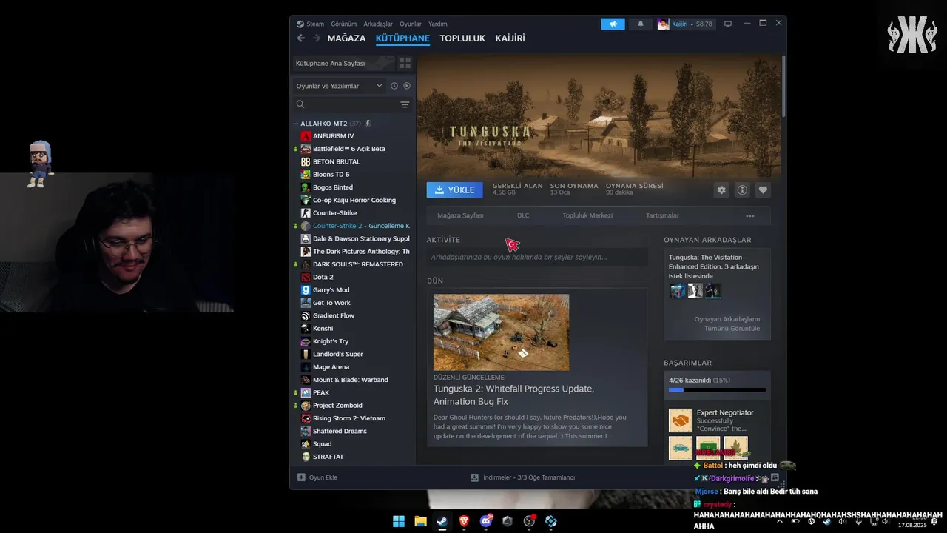Expand more options ellipsis in game tabs
Screen dimensions: 947x533
coord(750,216)
